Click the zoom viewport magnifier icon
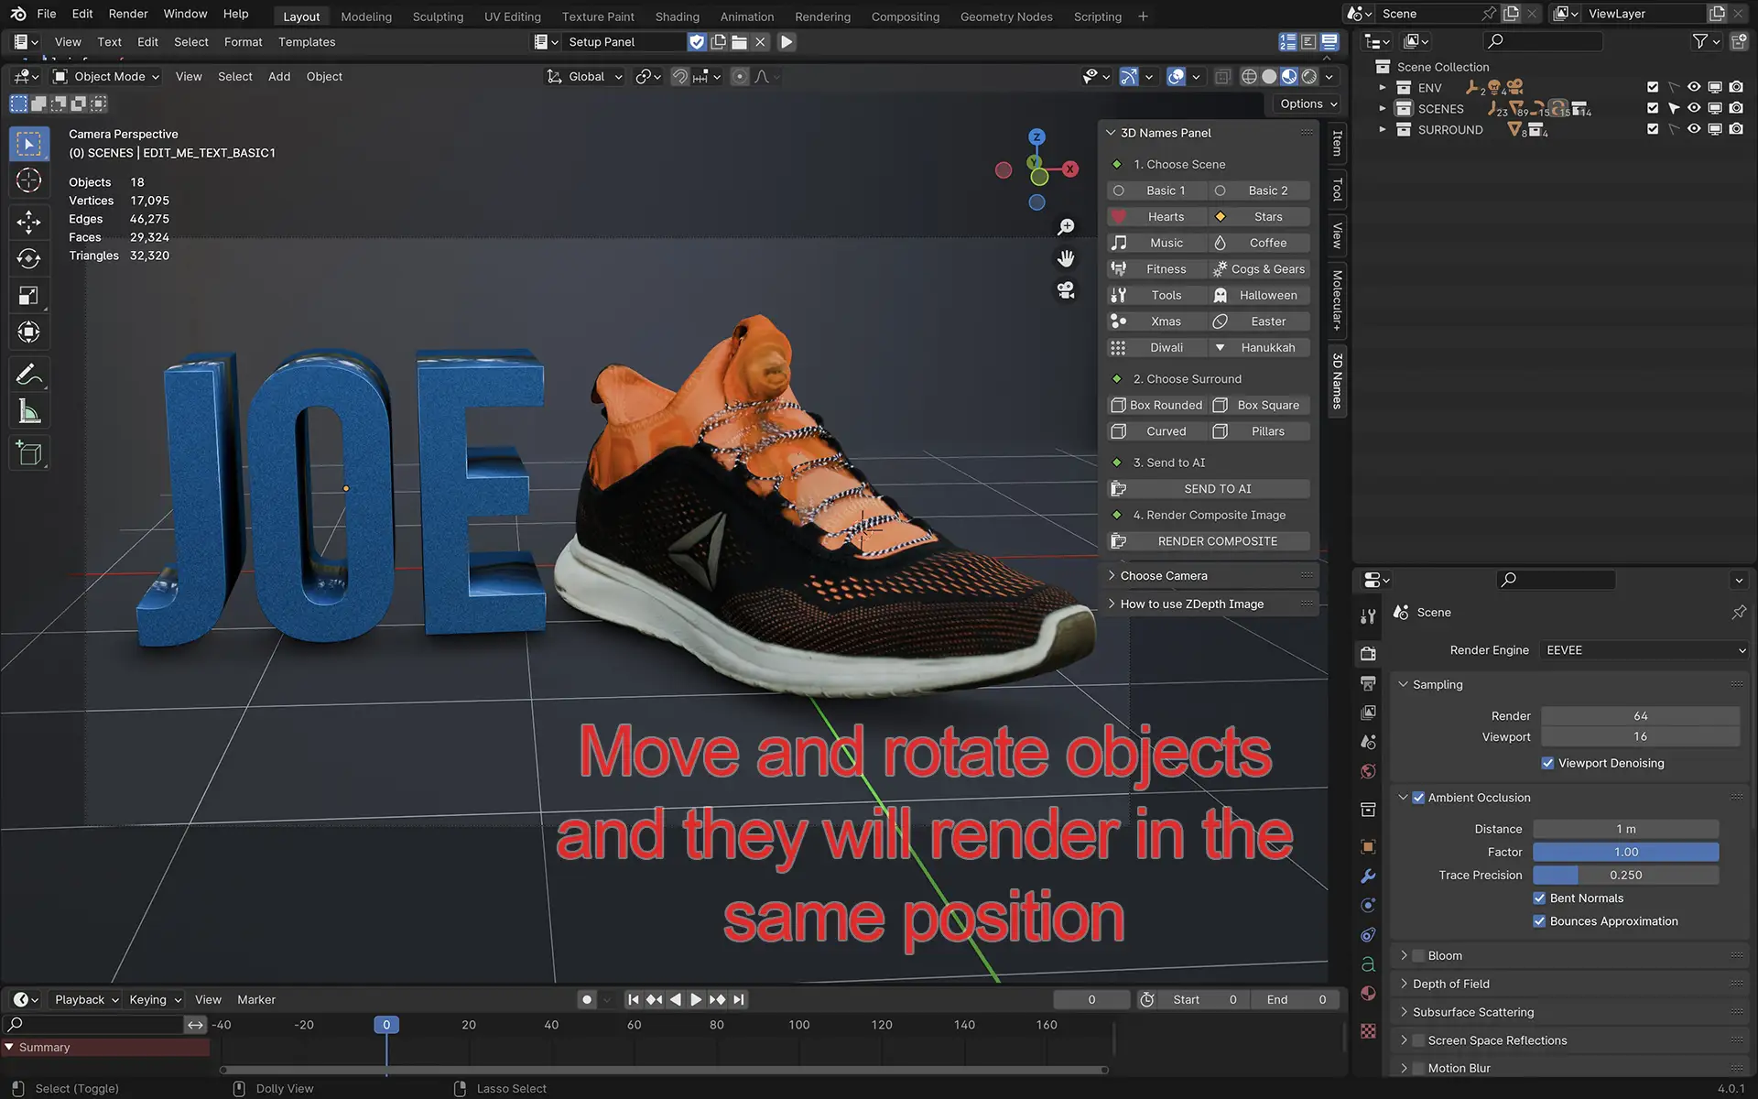The height and width of the screenshot is (1099, 1758). (x=1066, y=226)
